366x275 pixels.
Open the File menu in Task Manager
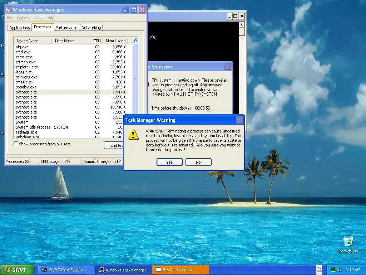tap(10, 18)
